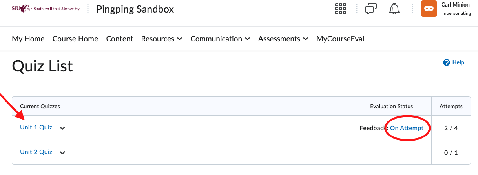
Task: Open the message alerts chat icon
Action: tap(371, 9)
